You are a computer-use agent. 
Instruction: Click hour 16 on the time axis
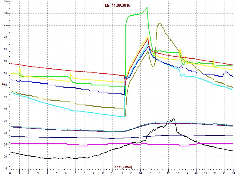point(159,173)
